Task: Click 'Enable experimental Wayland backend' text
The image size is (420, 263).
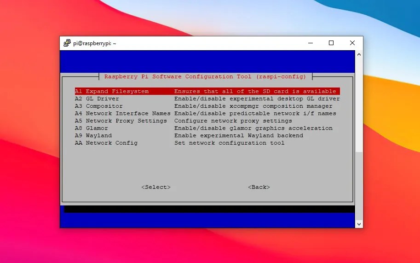Action: (x=239, y=135)
